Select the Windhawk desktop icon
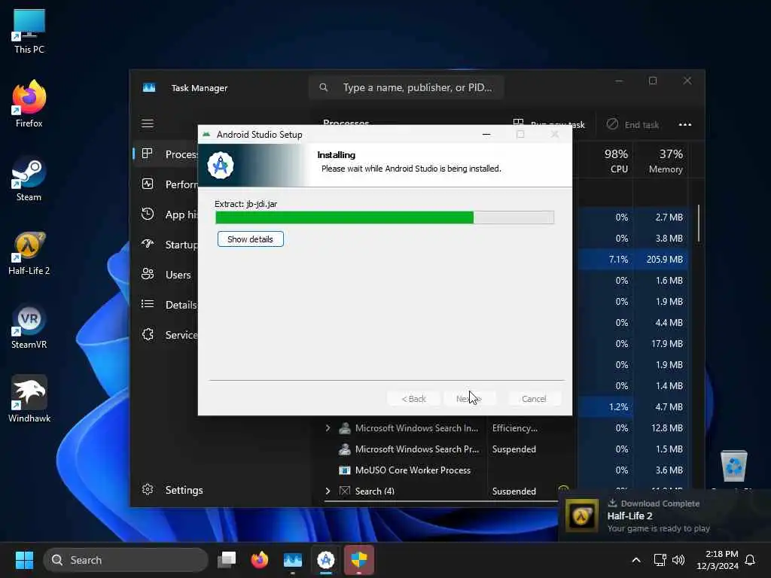Image resolution: width=771 pixels, height=578 pixels. click(x=29, y=399)
